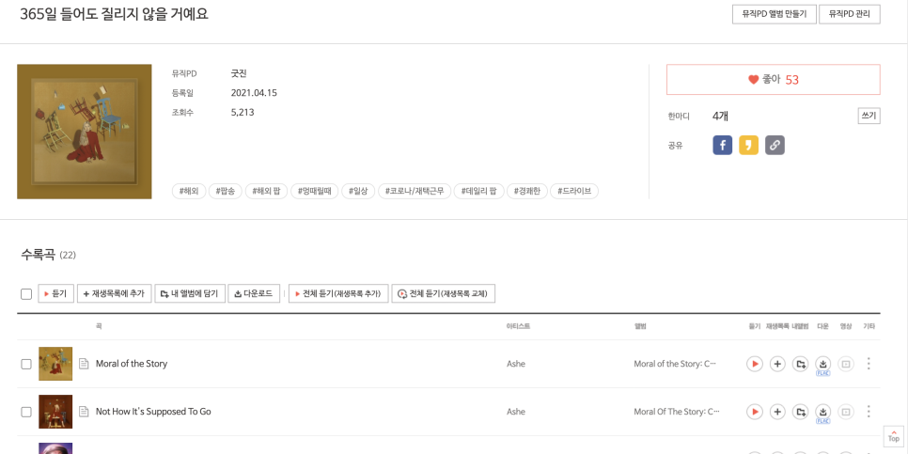The height and width of the screenshot is (454, 908).
Task: Open Not How It's Supposed To Go thumbnail
Action: point(55,412)
